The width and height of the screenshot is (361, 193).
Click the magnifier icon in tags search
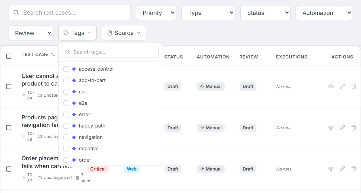[x=68, y=52]
